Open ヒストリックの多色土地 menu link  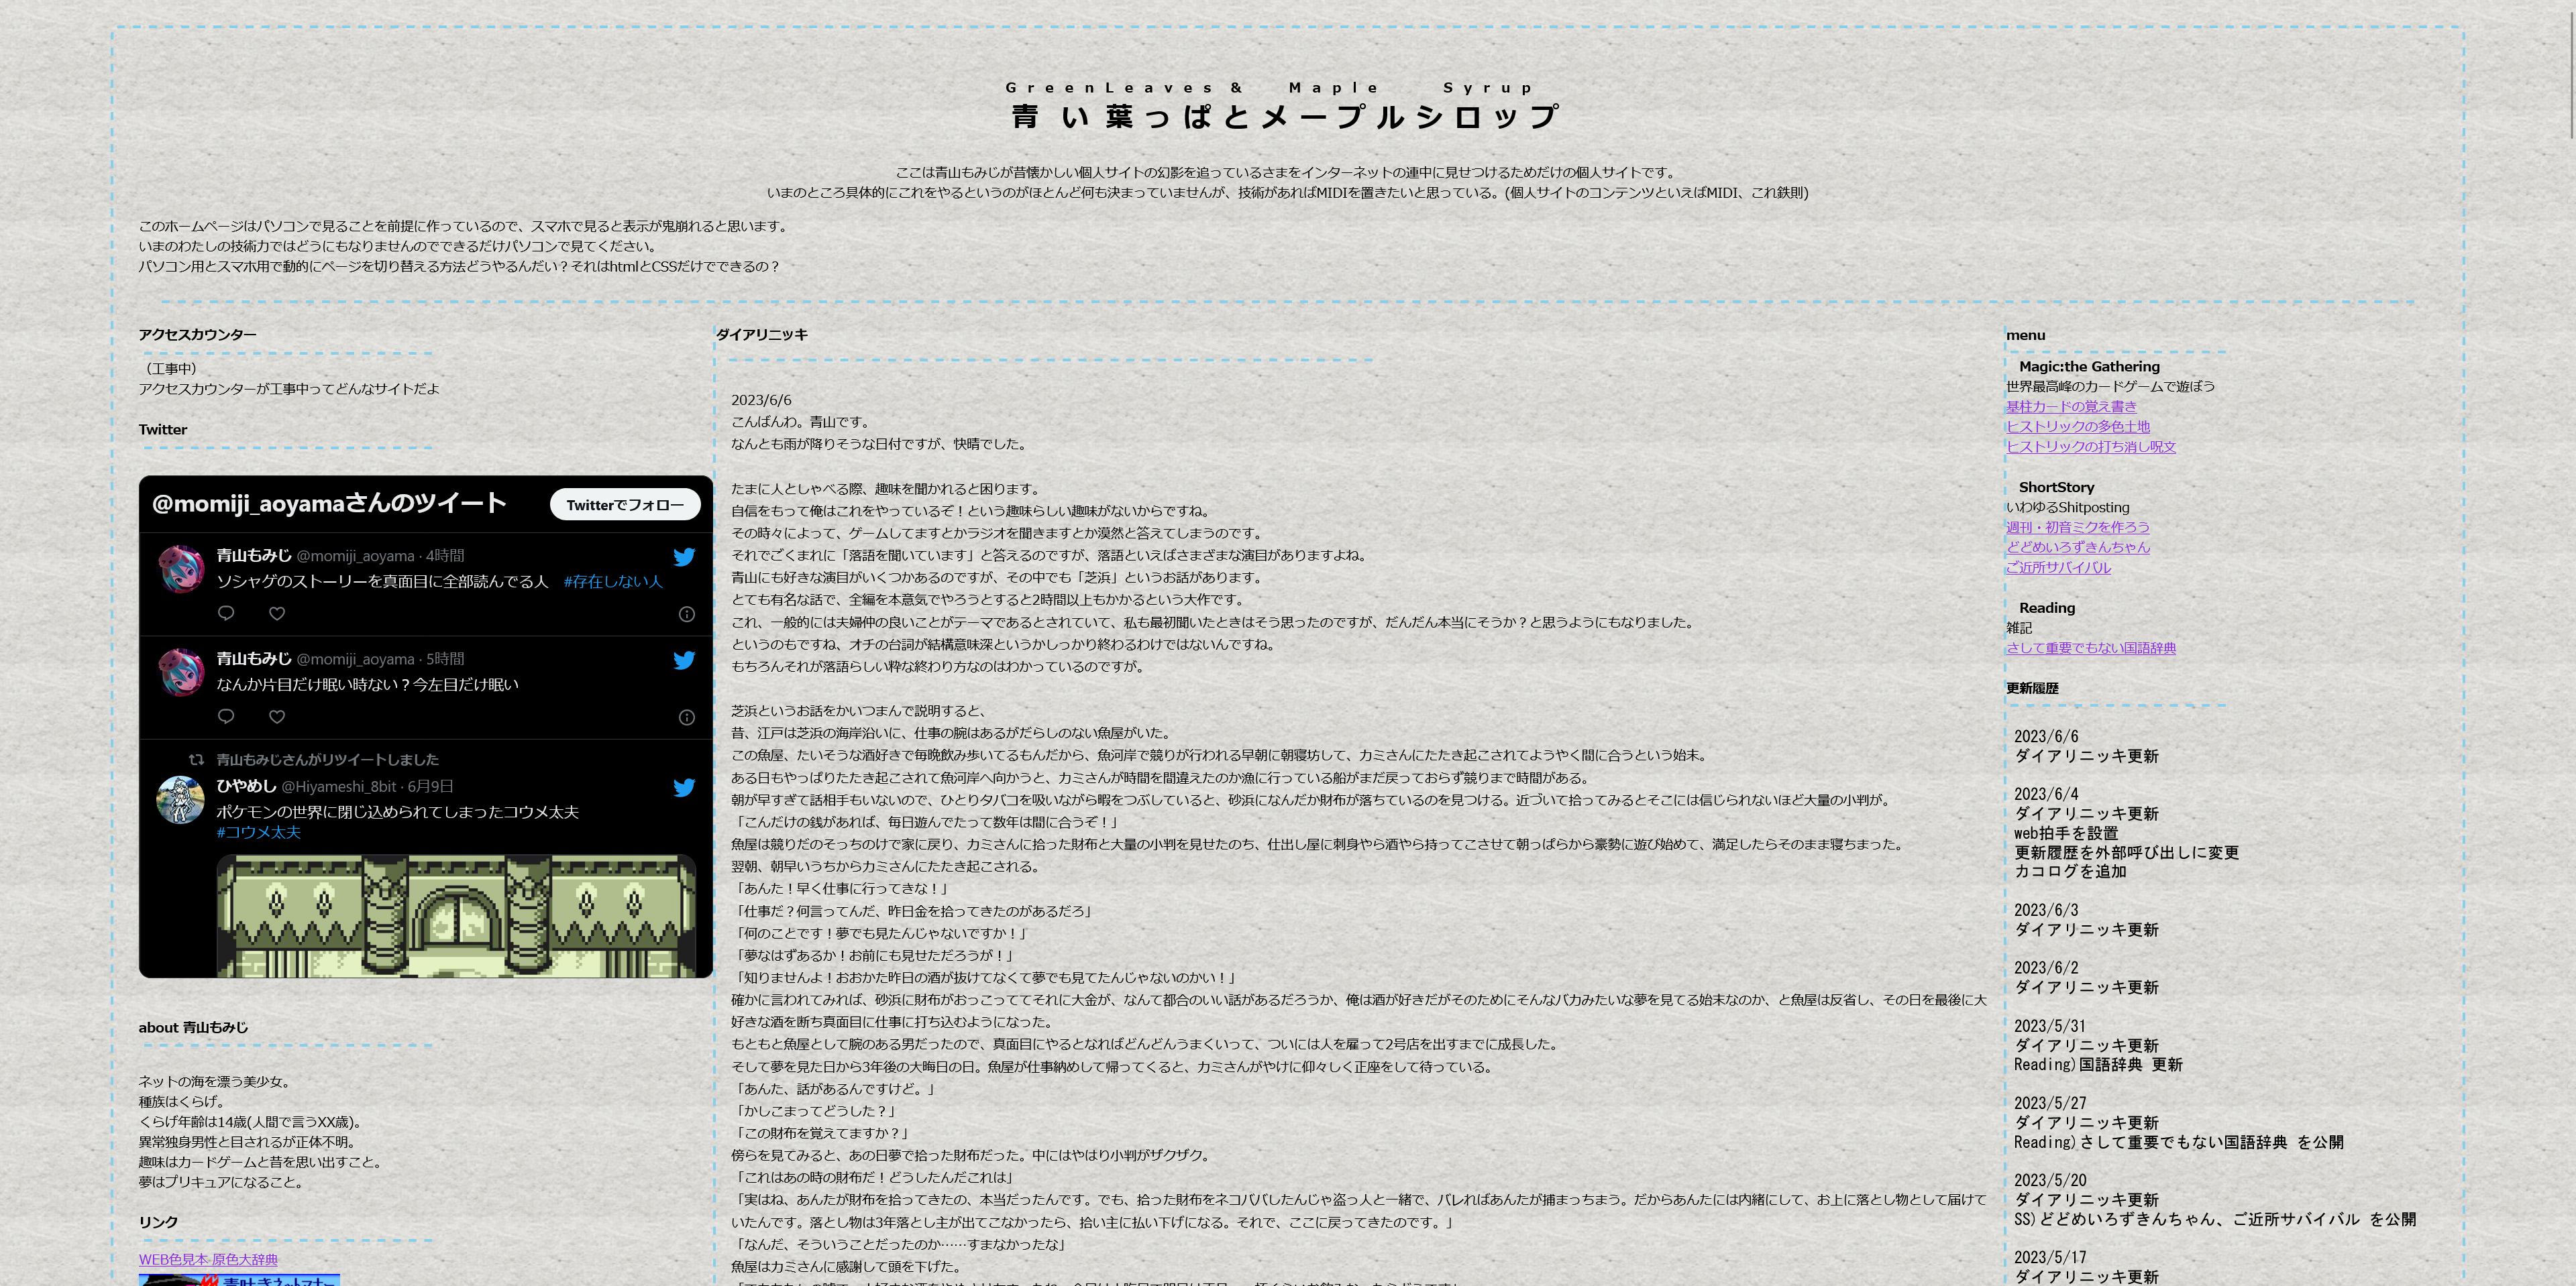[x=2077, y=426]
